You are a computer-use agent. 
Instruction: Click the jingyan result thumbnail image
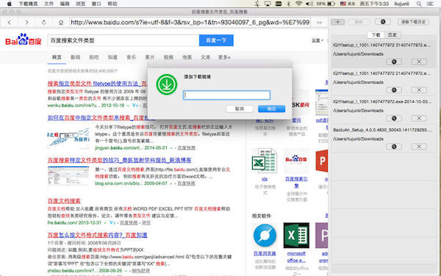tap(68, 138)
